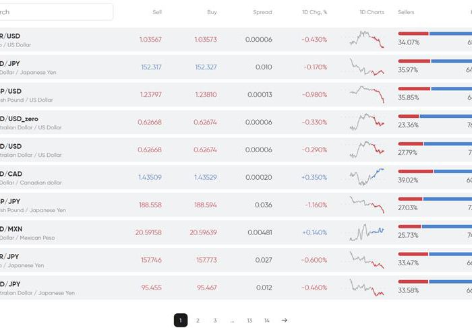Click the next page arrow in pagination
The image size is (472, 328).
coord(284,321)
